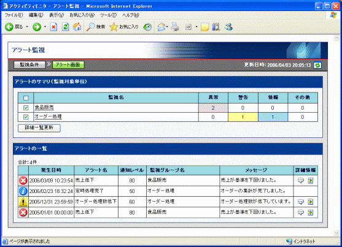The width and height of the screenshot is (342, 247).
Task: Expand the Forward button dropdown arrow
Action: (45, 27)
